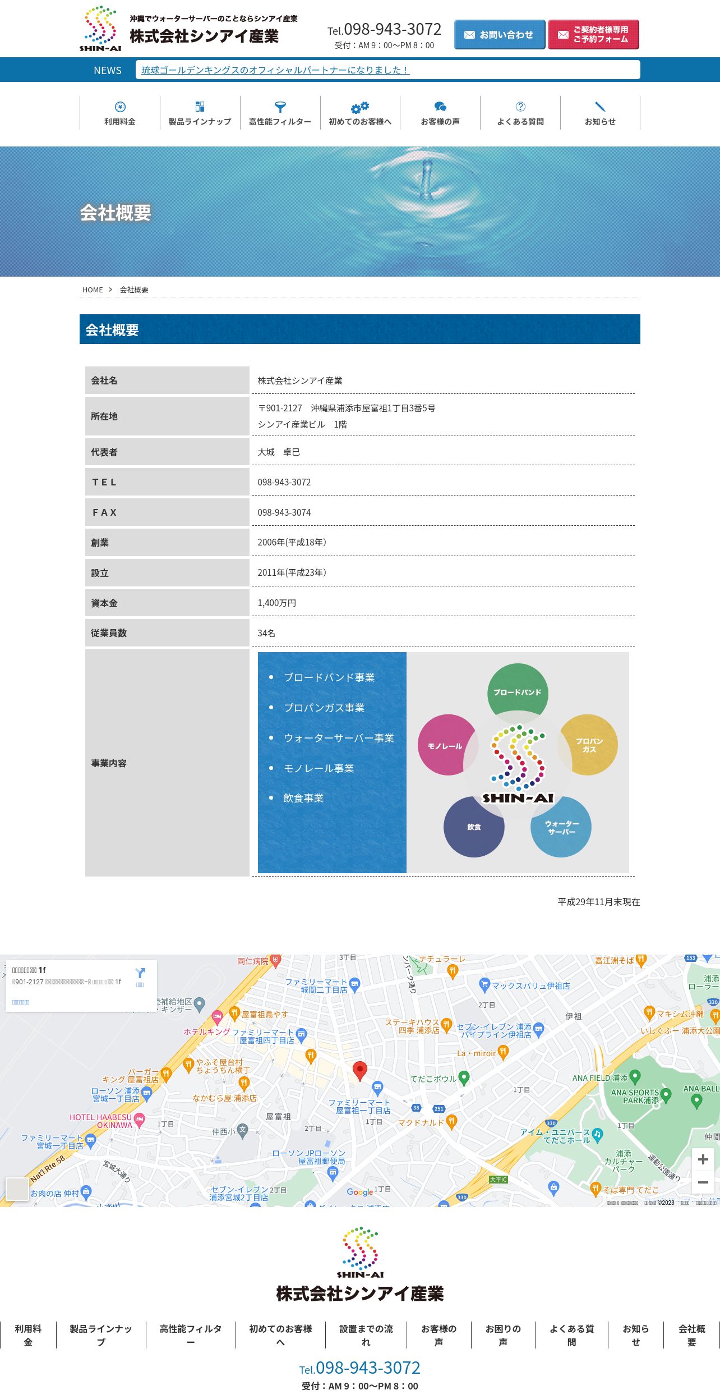The height and width of the screenshot is (1399, 720).
Task: Click the directions icon in map info card
Action: [x=140, y=972]
